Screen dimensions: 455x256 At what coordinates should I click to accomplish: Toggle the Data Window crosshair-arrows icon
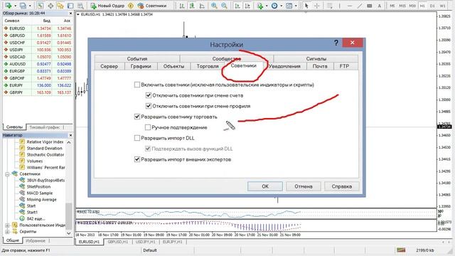click(50, 6)
